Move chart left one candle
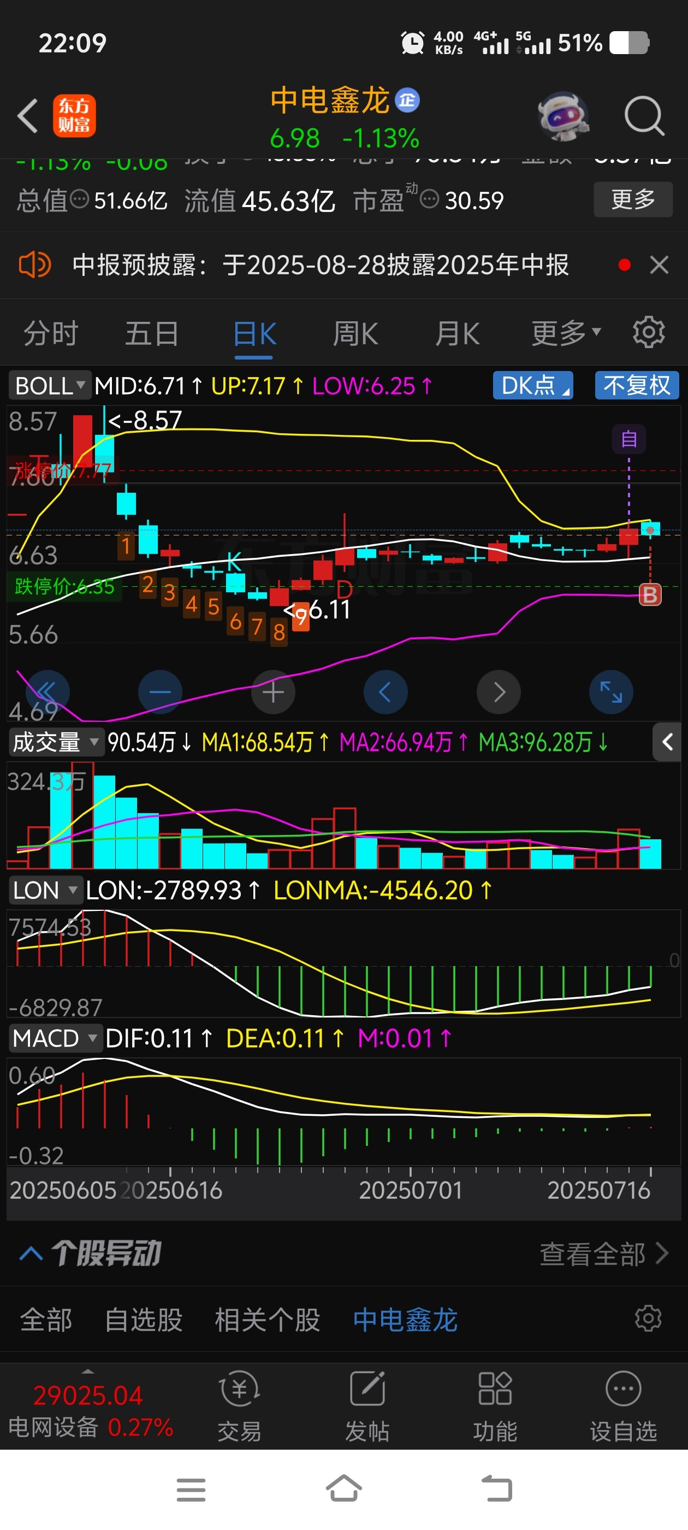688x1530 pixels. tap(385, 692)
